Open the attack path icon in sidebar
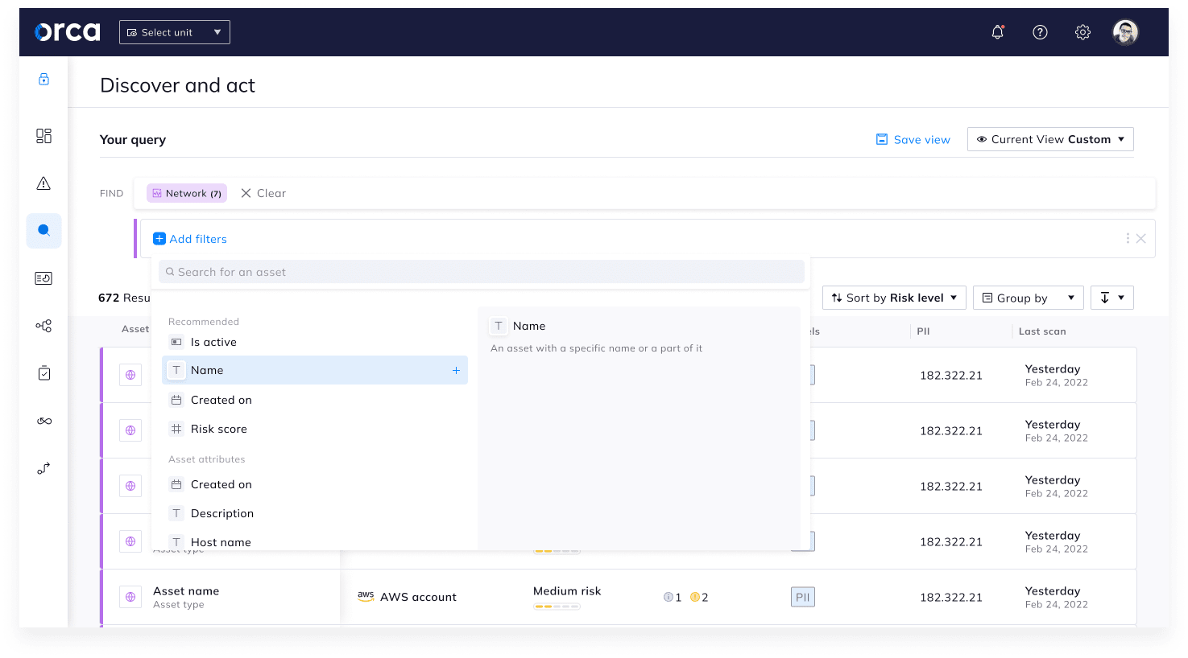Image resolution: width=1188 pixels, height=658 pixels. 44,468
